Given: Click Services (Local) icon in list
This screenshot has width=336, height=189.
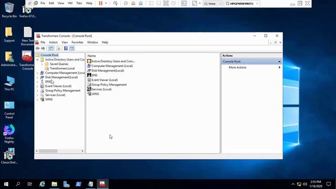Looking at the screenshot, I should coord(89,89).
